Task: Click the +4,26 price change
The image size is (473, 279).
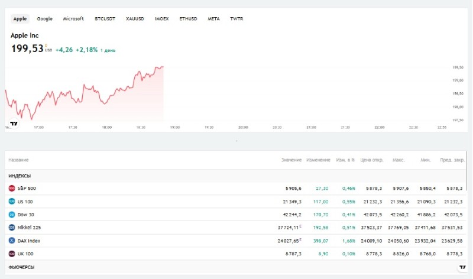Action: click(x=64, y=50)
